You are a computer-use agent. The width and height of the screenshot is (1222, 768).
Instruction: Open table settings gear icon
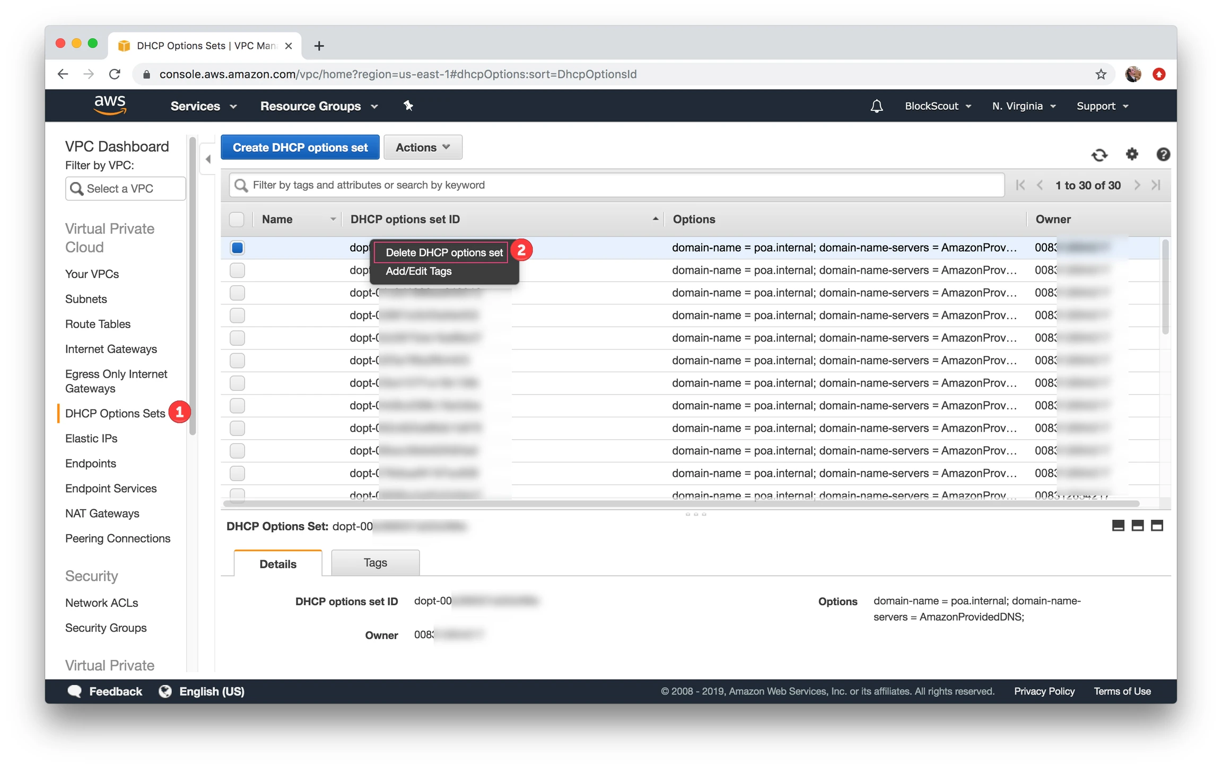tap(1131, 154)
